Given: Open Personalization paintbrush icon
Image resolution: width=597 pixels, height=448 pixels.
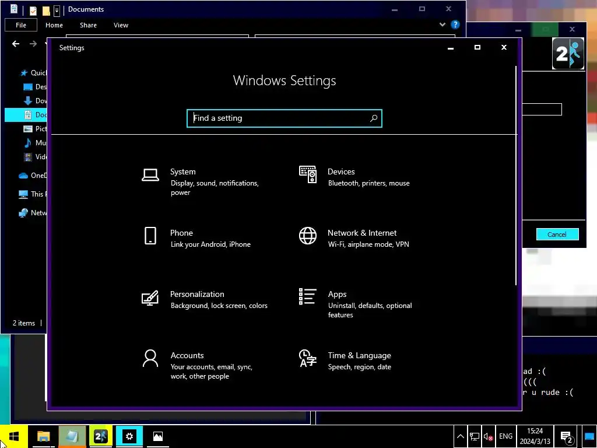Looking at the screenshot, I should tap(150, 298).
